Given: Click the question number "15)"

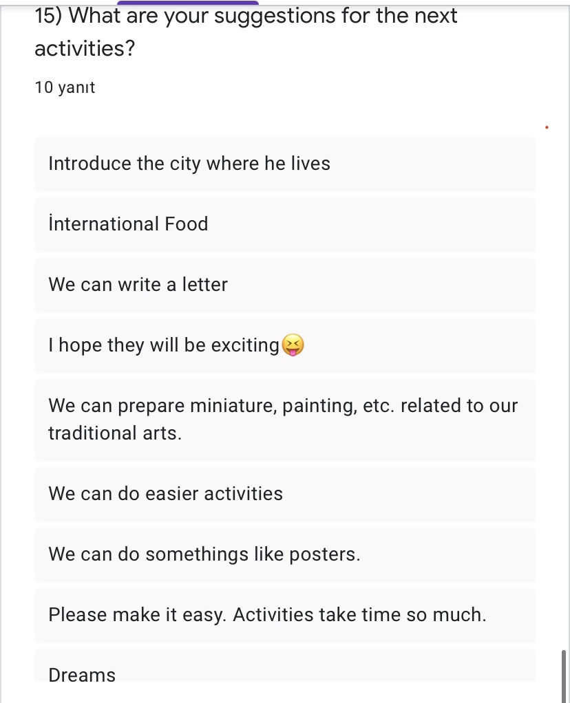Looking at the screenshot, I should tap(49, 16).
